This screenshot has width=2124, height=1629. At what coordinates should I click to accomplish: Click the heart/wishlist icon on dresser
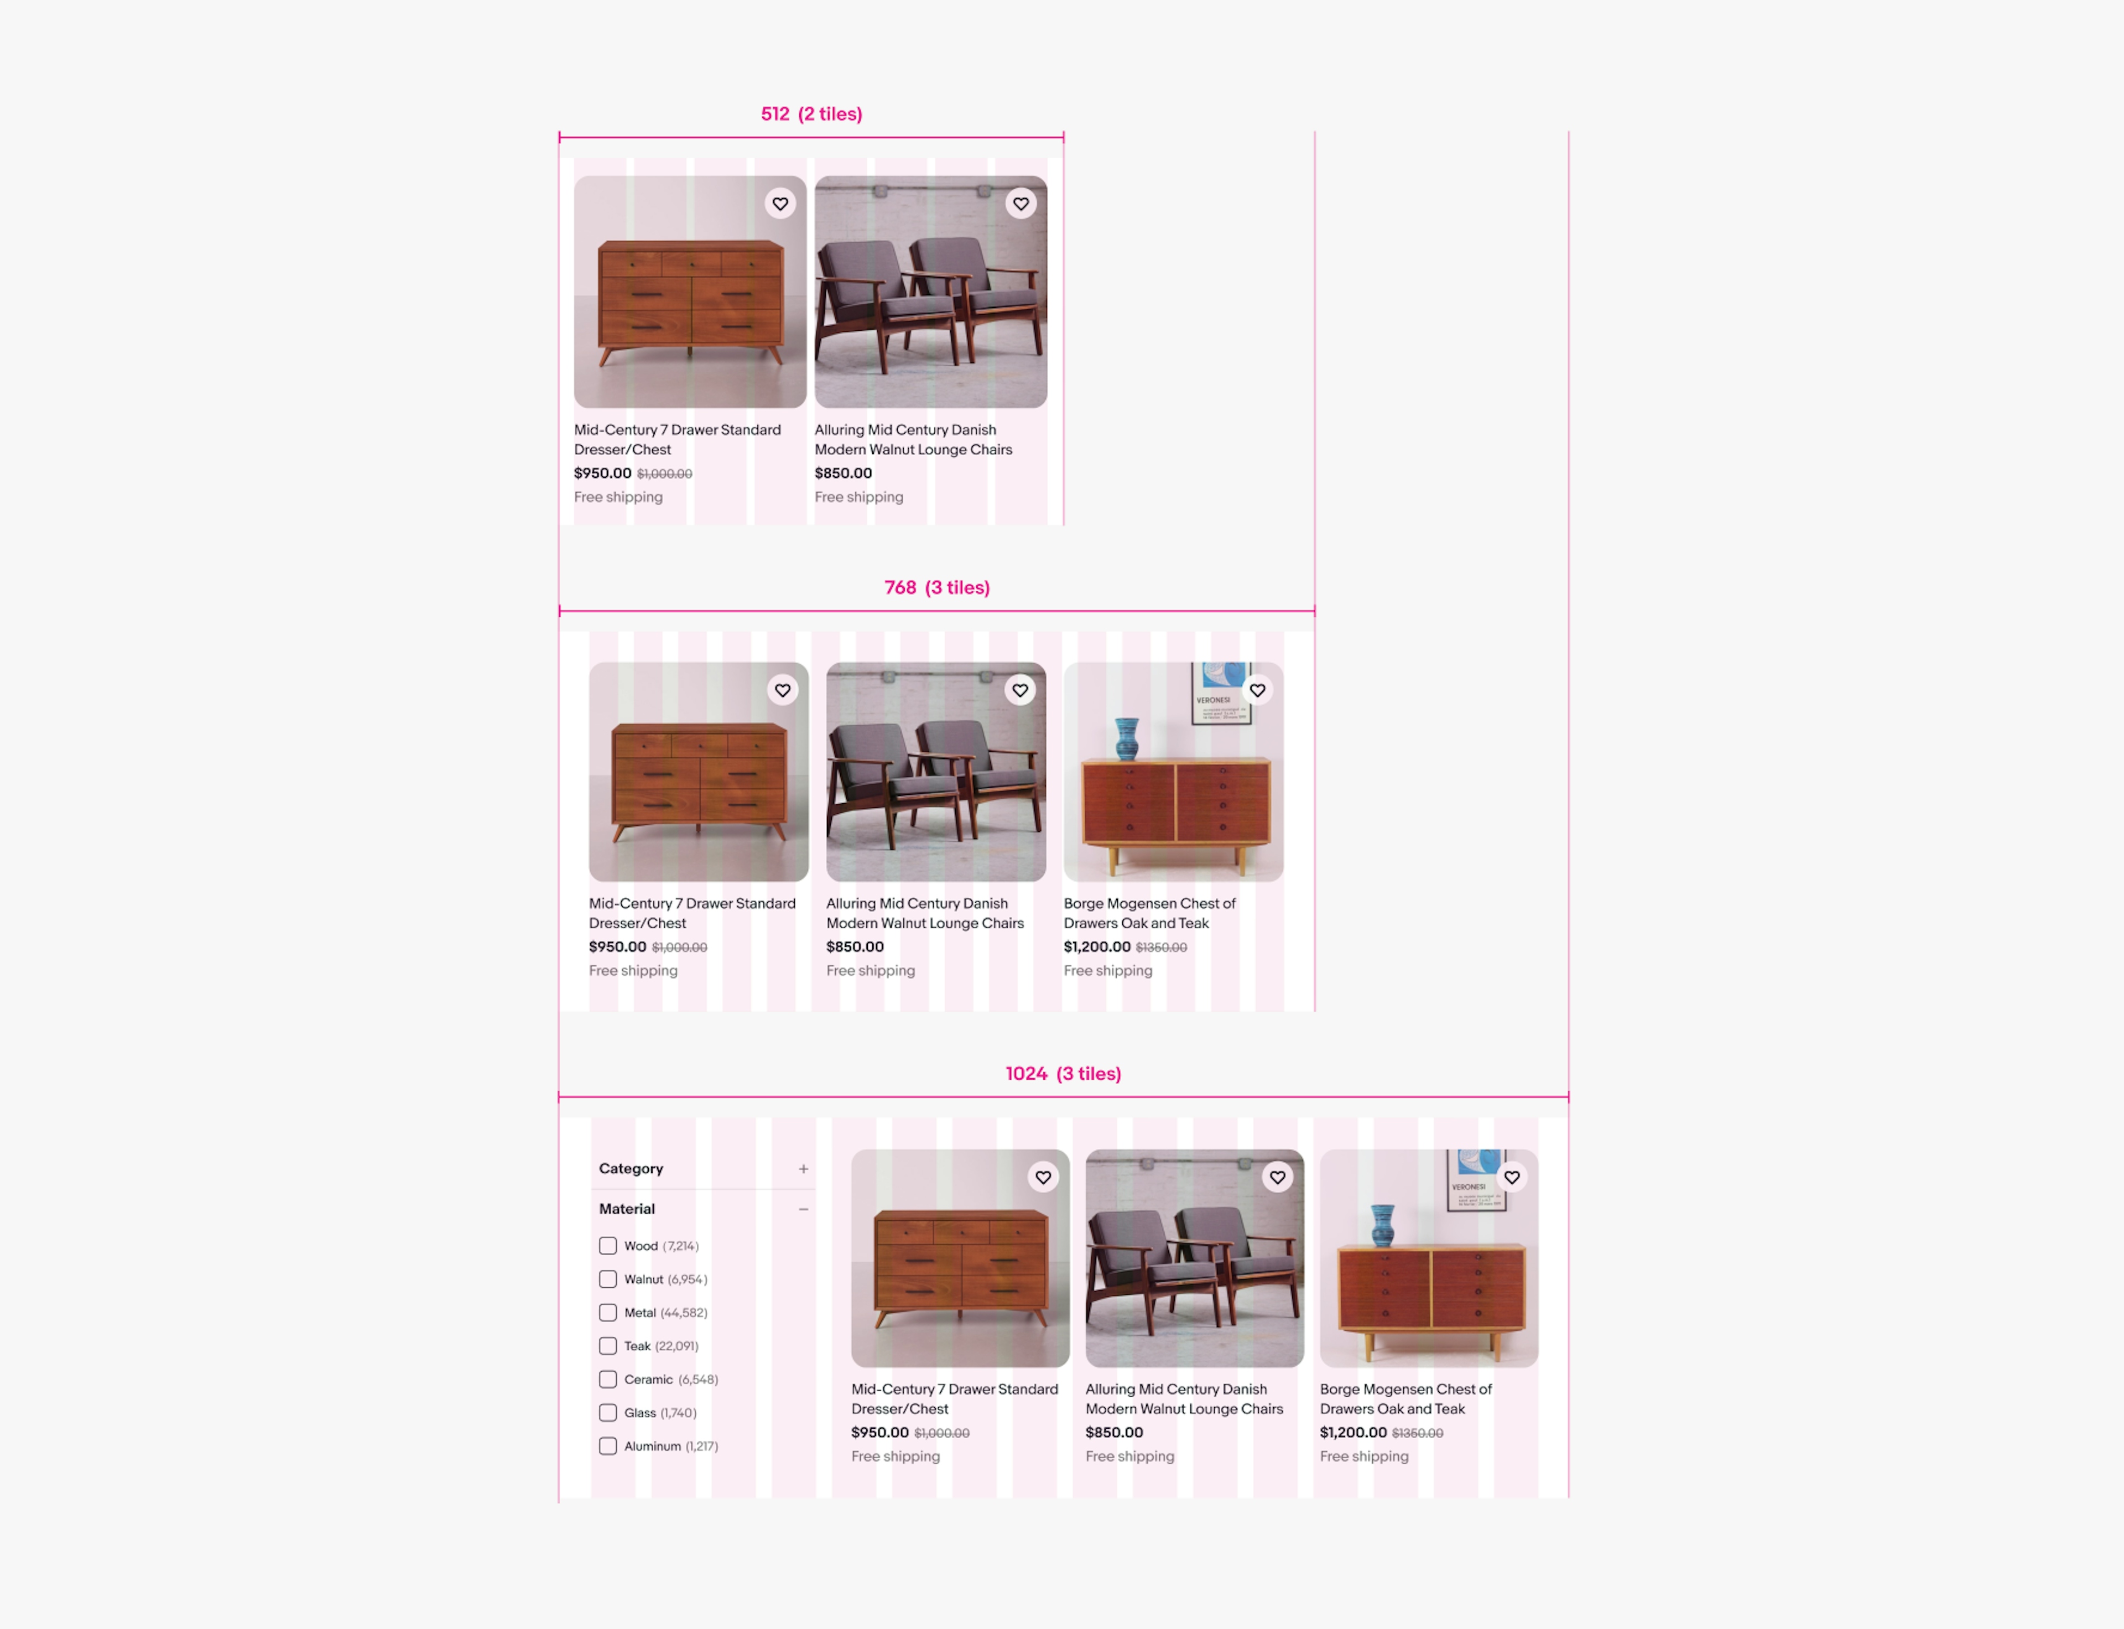pos(780,204)
